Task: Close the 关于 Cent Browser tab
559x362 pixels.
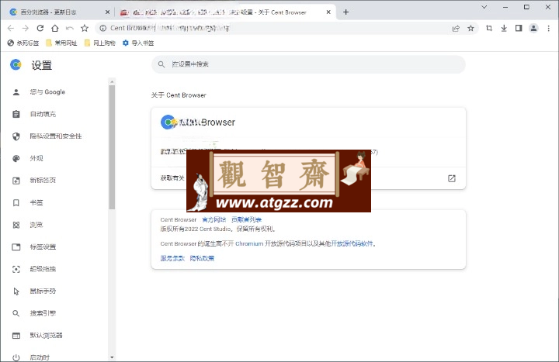Action: pos(328,12)
